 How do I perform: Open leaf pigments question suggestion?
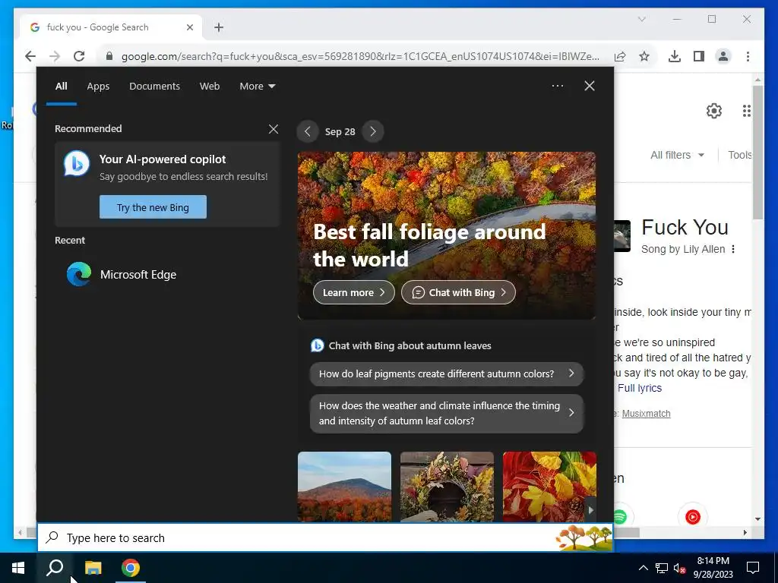pyautogui.click(x=447, y=373)
